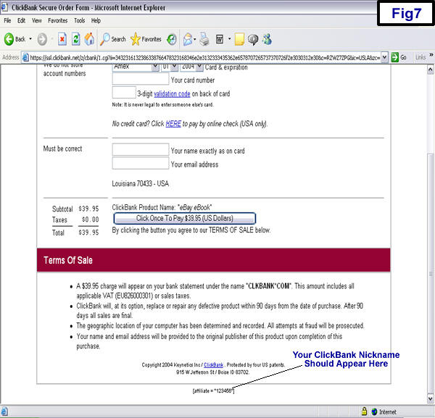
Task: Open the expiration month dropdown
Action: pyautogui.click(x=174, y=67)
